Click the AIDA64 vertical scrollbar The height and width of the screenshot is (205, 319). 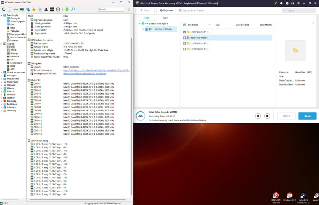pos(132,116)
